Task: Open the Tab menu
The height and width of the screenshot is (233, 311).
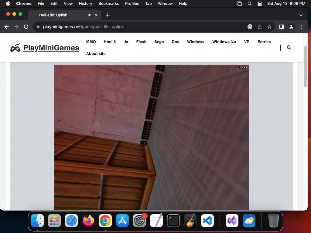Action: click(x=148, y=4)
